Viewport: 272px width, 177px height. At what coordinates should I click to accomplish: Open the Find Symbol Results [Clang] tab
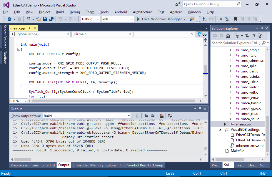click(x=141, y=165)
